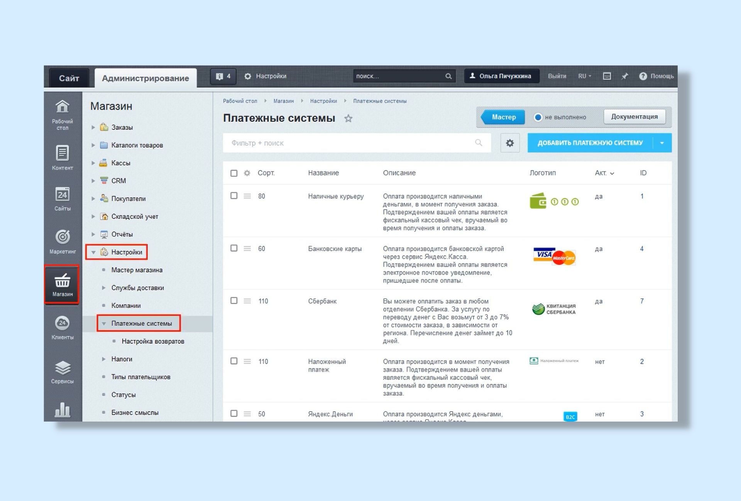The width and height of the screenshot is (741, 501).
Task: Open Настройка возвратов menu item
Action: pos(153,341)
